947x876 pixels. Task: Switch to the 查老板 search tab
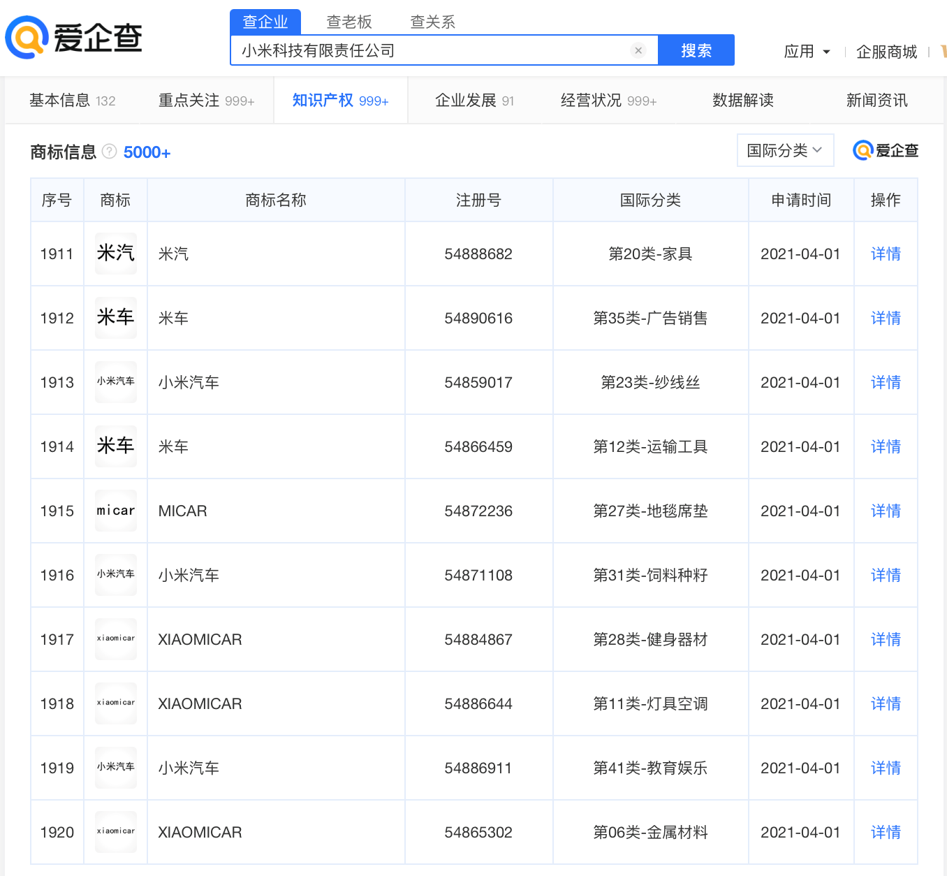click(349, 22)
